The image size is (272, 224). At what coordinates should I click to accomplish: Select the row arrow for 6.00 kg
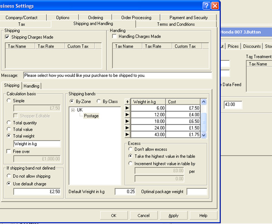tap(127, 109)
